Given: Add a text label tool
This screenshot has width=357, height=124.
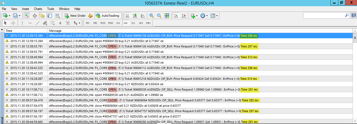Looking at the screenshot, I should (x=60, y=23).
